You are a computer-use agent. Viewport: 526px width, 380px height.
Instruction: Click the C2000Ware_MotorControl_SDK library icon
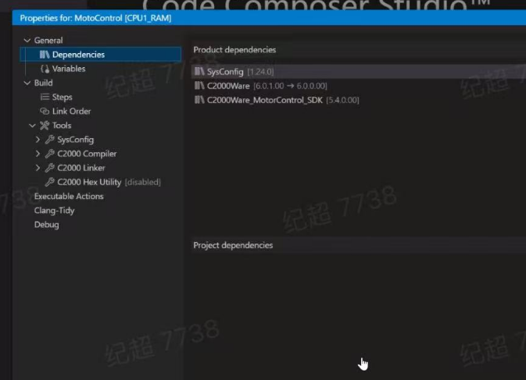point(199,99)
